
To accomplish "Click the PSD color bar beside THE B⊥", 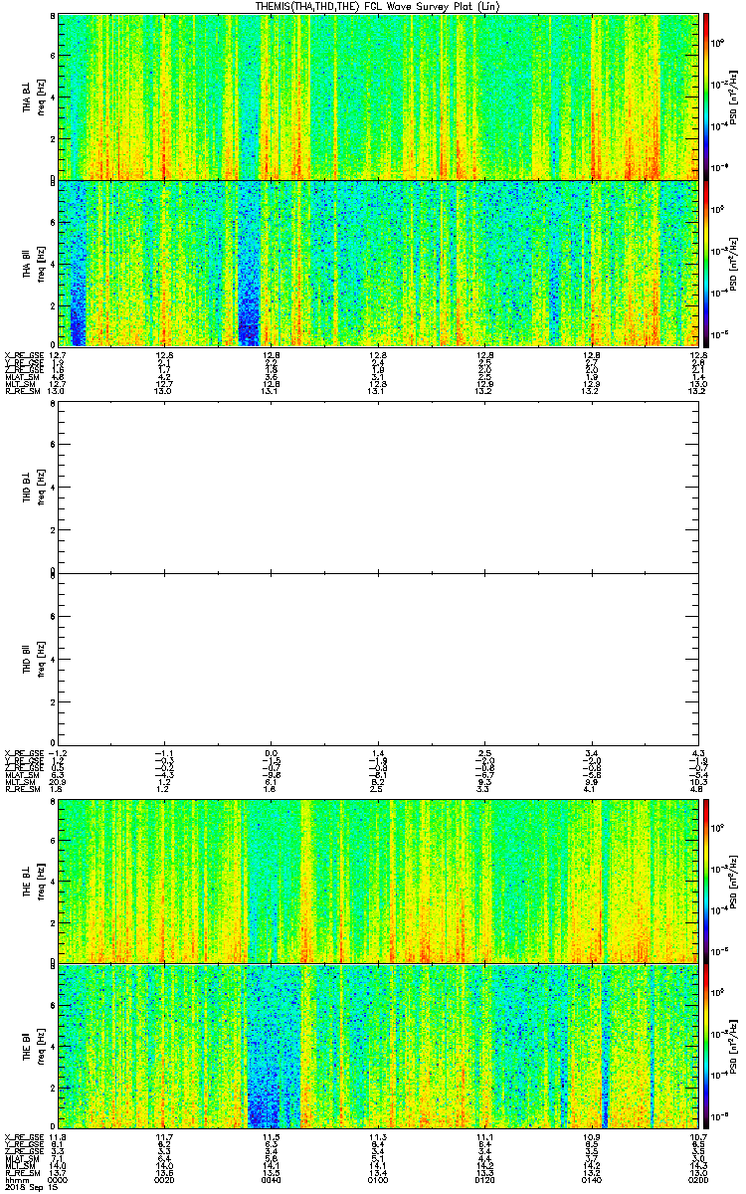I will [706, 882].
